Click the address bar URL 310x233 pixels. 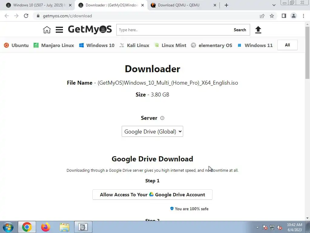tap(68, 16)
